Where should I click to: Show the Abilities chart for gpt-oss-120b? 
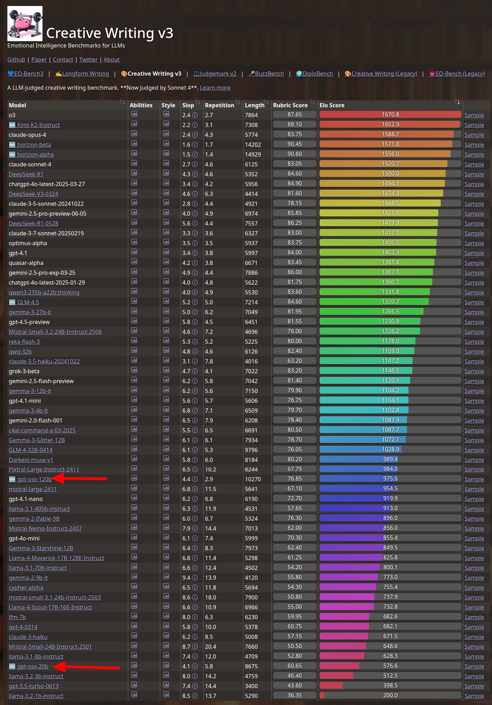point(134,478)
